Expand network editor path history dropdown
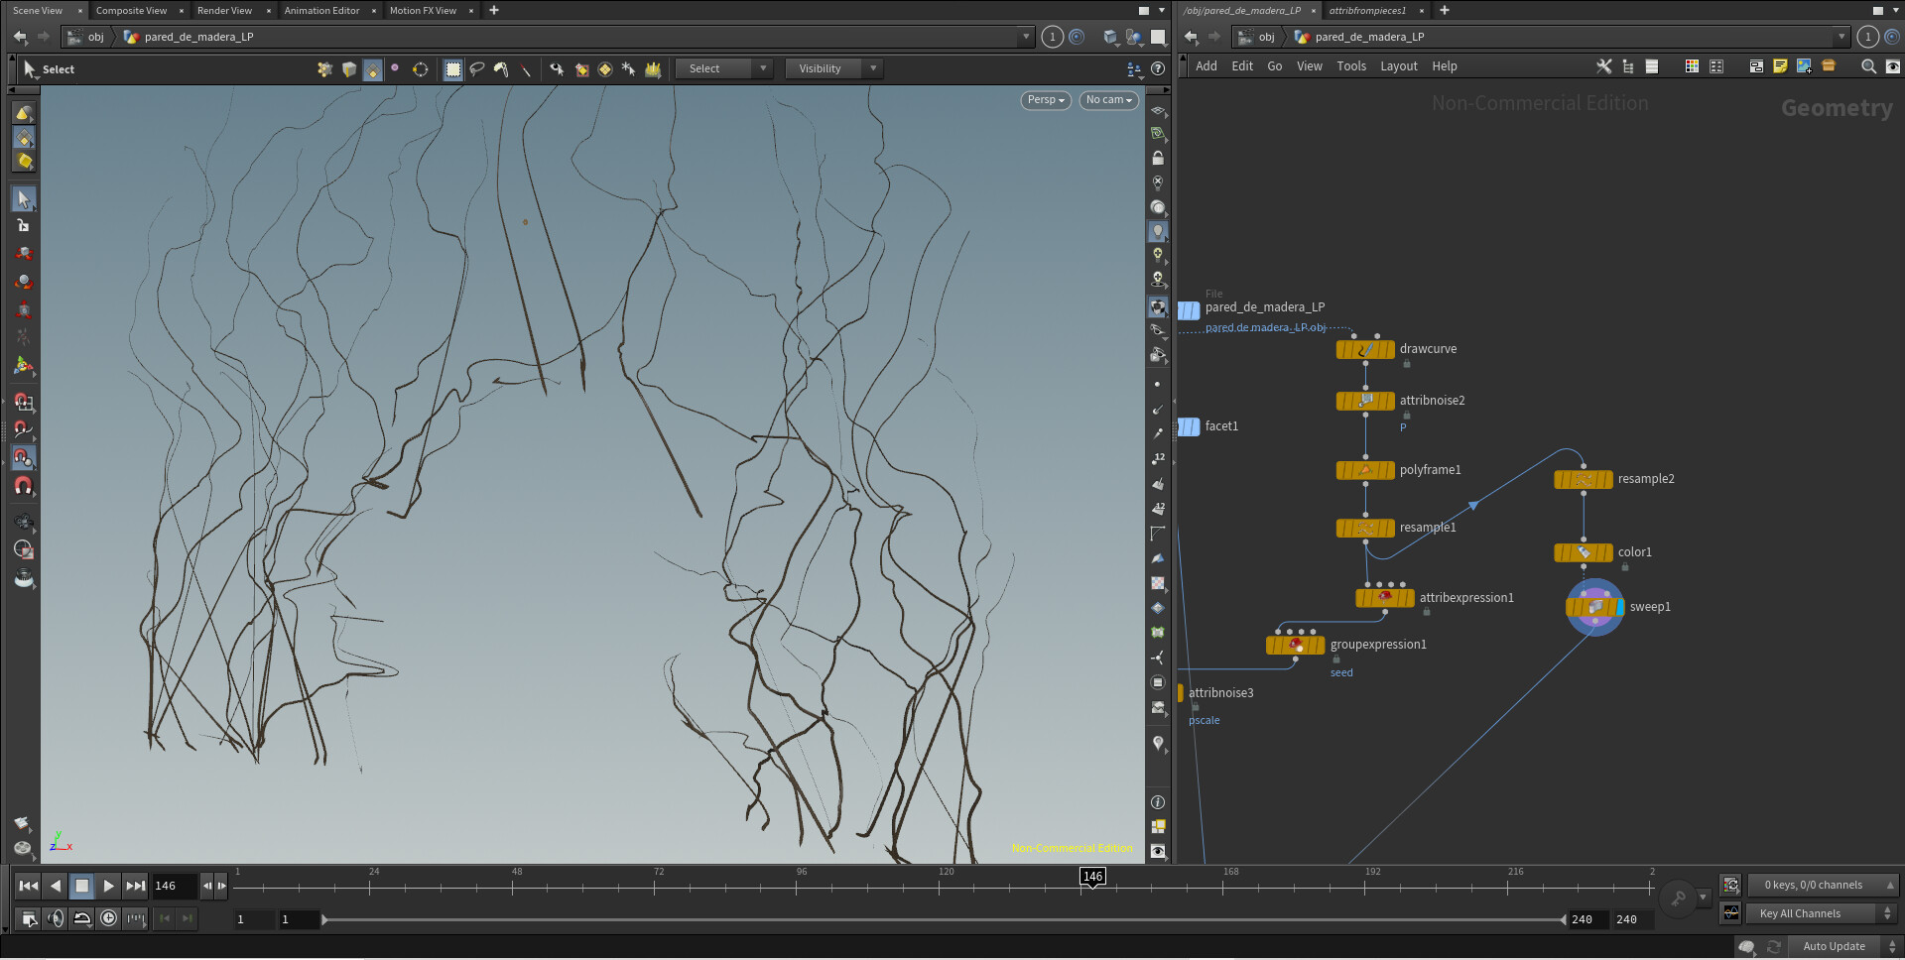This screenshot has height=960, width=1905. coord(1841,37)
